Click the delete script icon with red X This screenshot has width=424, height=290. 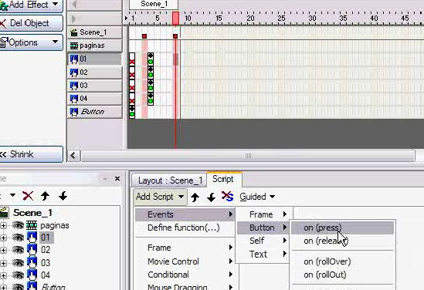pyautogui.click(x=227, y=197)
